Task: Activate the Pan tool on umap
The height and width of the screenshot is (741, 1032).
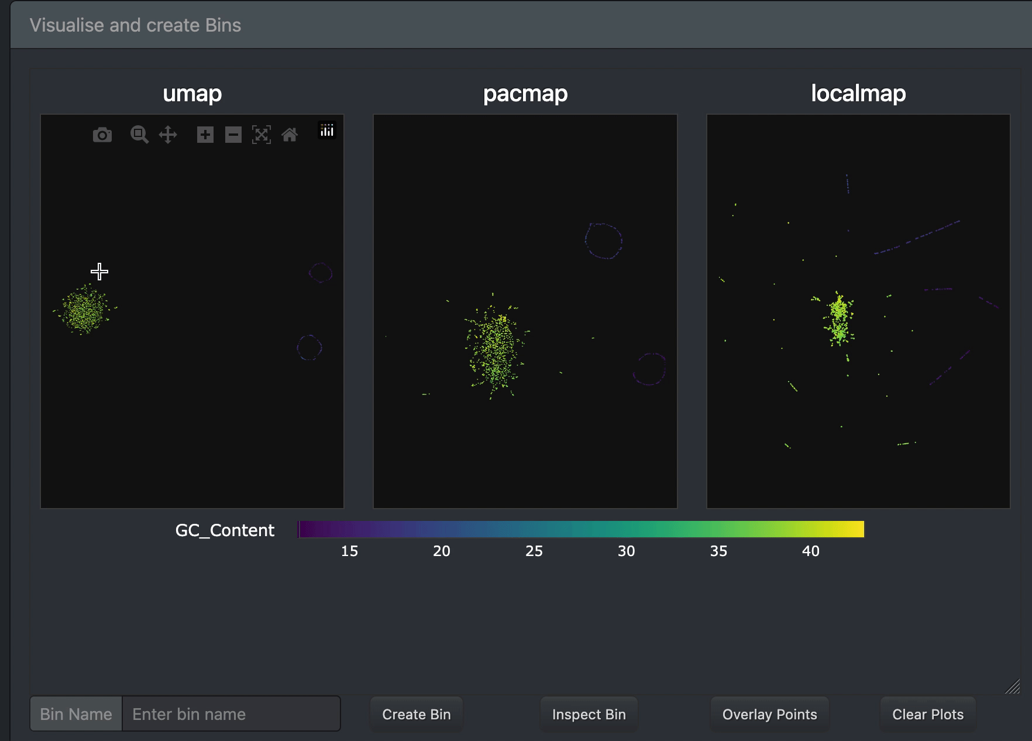Action: pos(168,135)
